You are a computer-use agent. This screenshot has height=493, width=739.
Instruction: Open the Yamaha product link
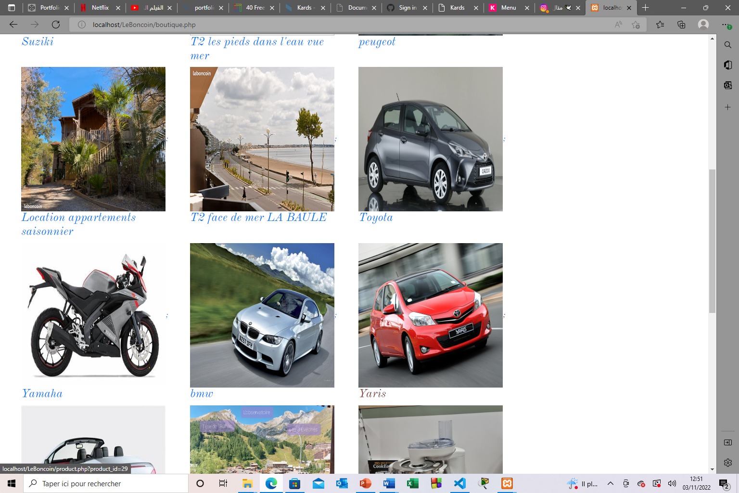tap(42, 394)
